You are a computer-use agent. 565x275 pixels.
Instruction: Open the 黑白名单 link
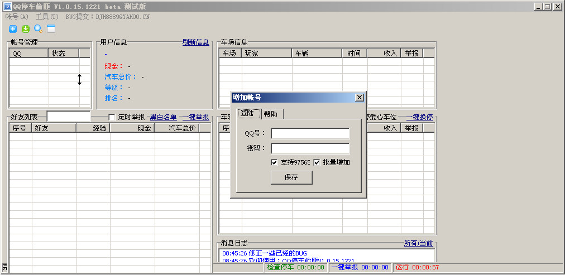163,117
